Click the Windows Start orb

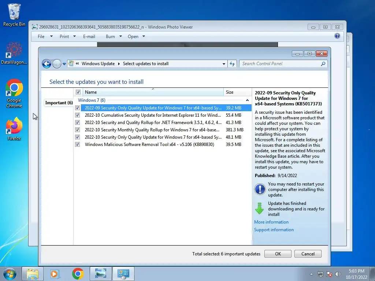point(10,274)
